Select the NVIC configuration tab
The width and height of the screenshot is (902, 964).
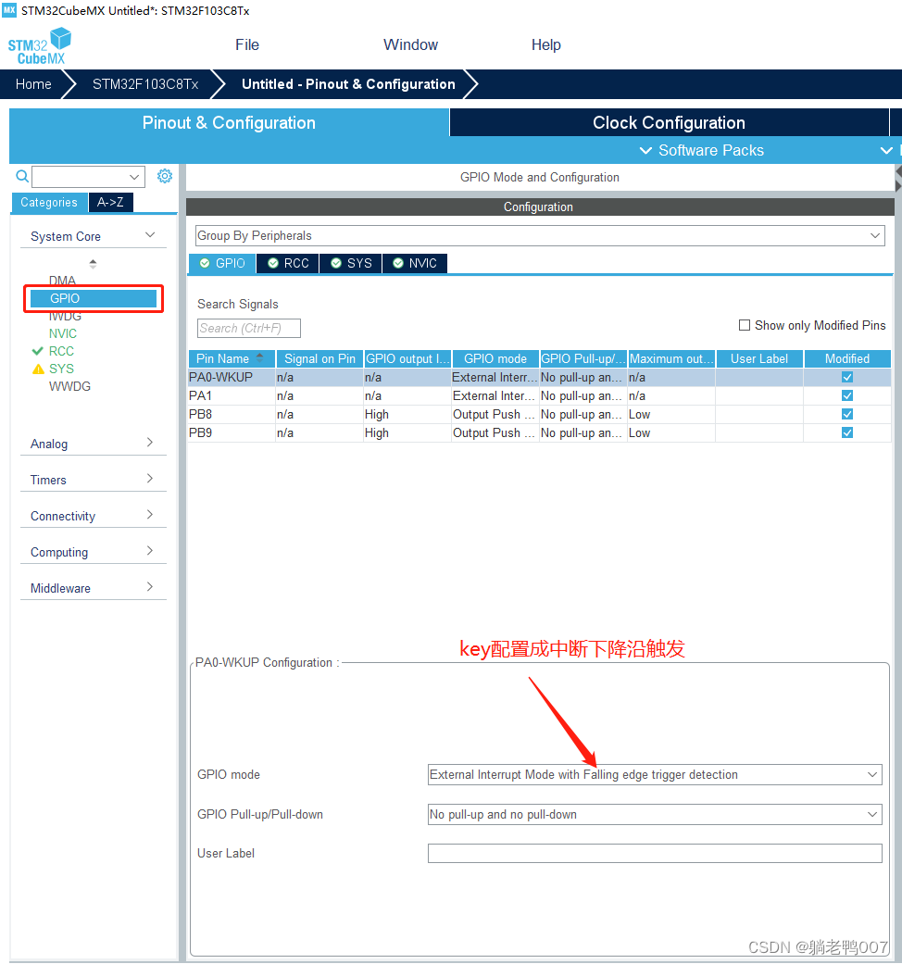click(x=415, y=263)
